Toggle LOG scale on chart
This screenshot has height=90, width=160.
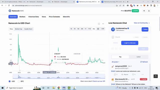(103, 29)
